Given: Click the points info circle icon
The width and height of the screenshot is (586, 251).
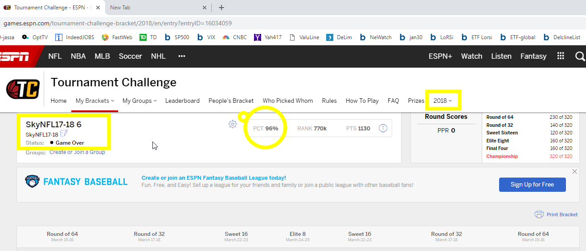Looking at the screenshot, I should point(383,128).
